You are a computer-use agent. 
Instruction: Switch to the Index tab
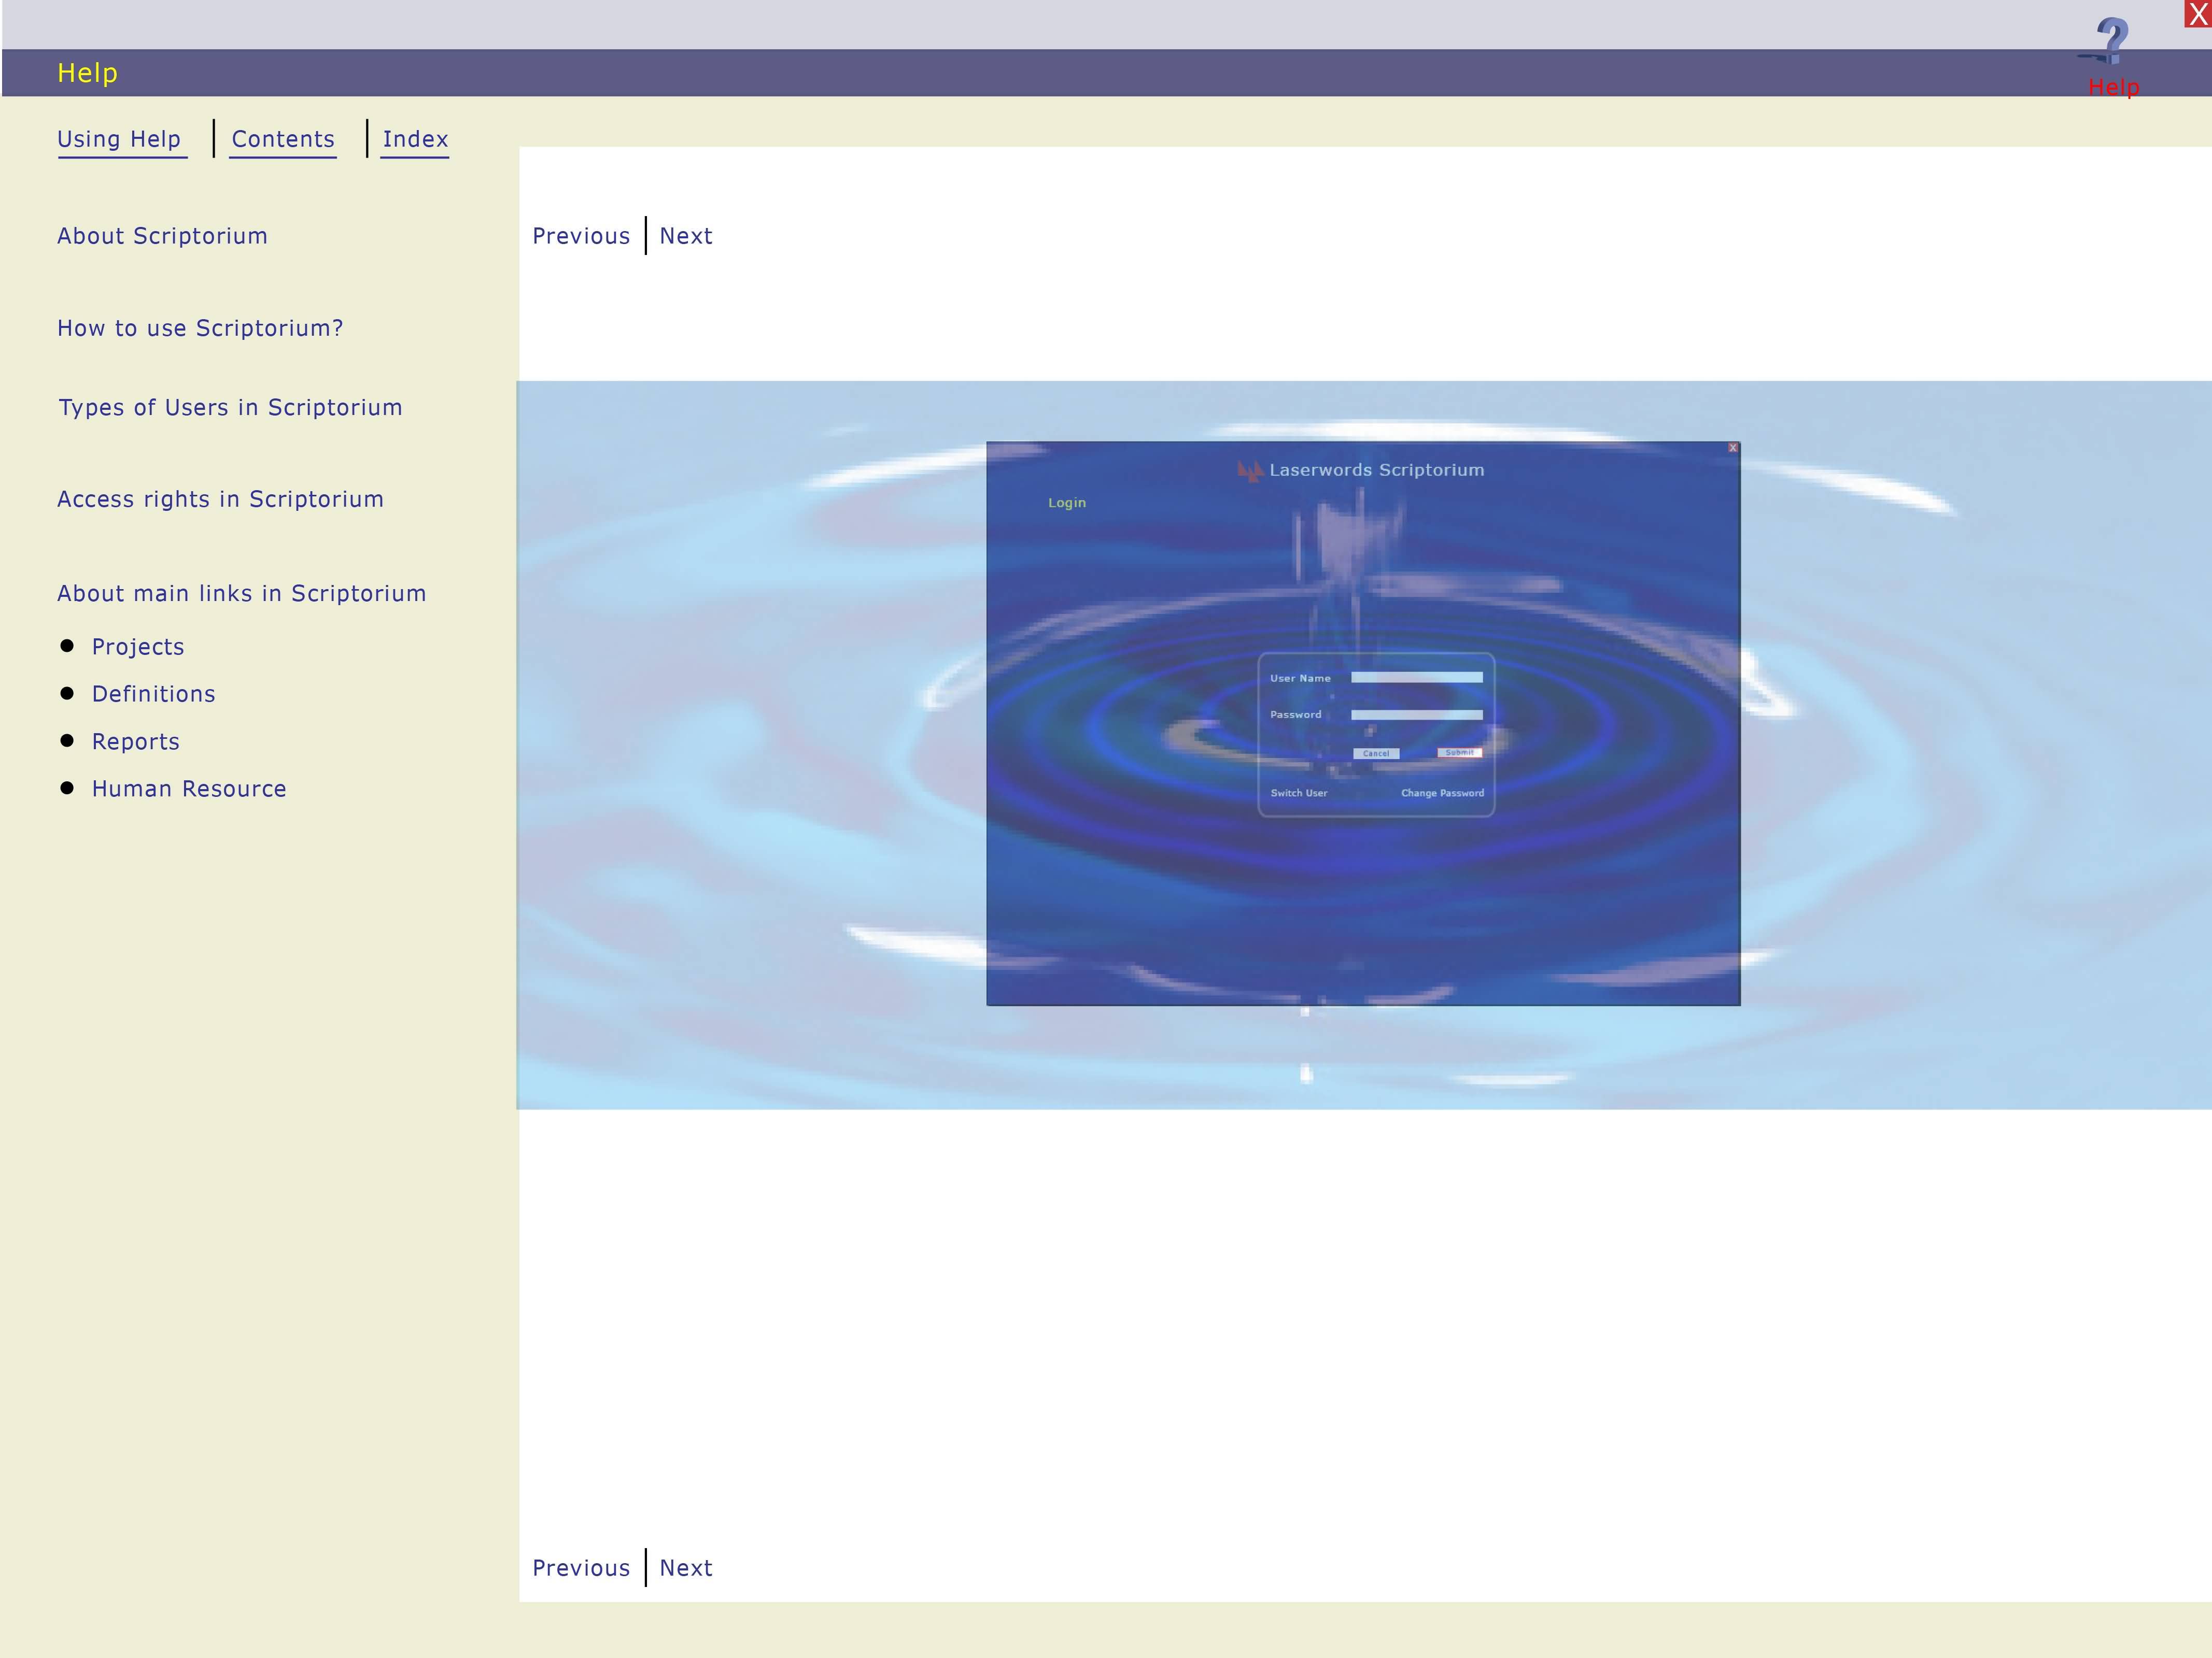(415, 139)
